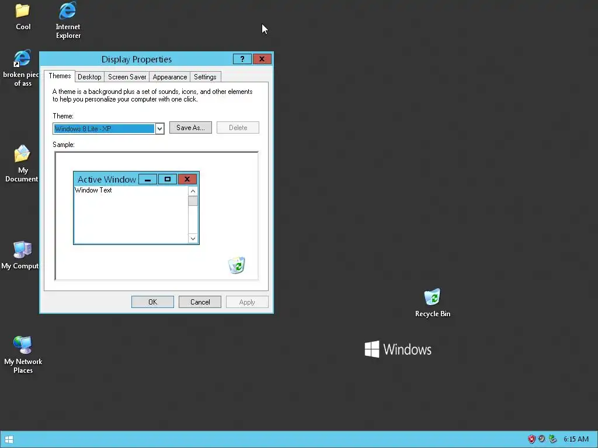This screenshot has height=448, width=598.
Task: Click the help question mark button
Action: 242,59
